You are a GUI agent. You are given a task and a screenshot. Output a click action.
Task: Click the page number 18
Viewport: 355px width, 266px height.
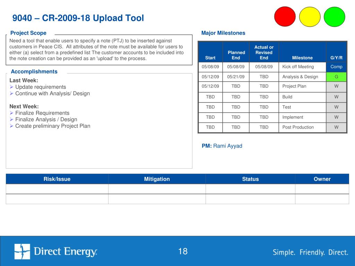[x=183, y=251]
